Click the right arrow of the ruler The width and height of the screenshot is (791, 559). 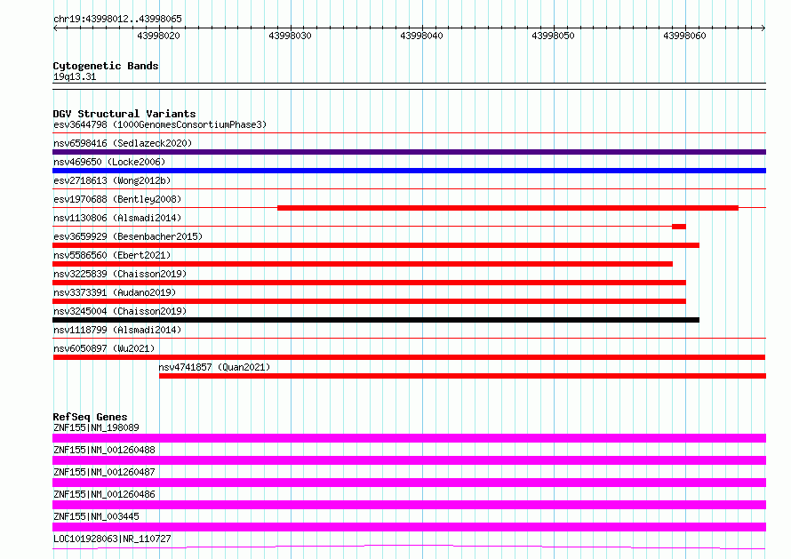pos(763,28)
